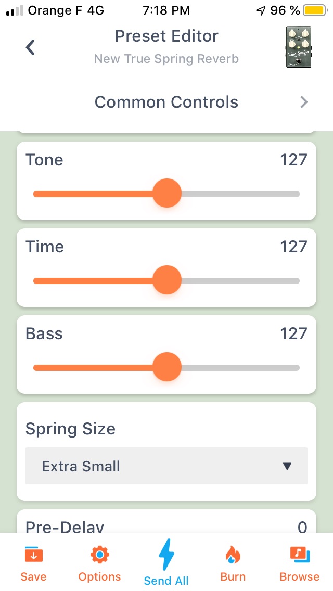Click the Time slider handle
Image resolution: width=333 pixels, height=591 pixels.
click(x=167, y=280)
